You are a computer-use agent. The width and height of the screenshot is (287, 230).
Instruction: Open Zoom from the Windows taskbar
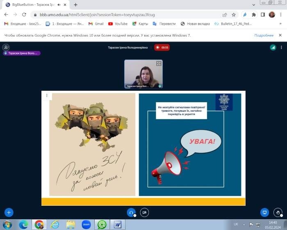pos(86,224)
